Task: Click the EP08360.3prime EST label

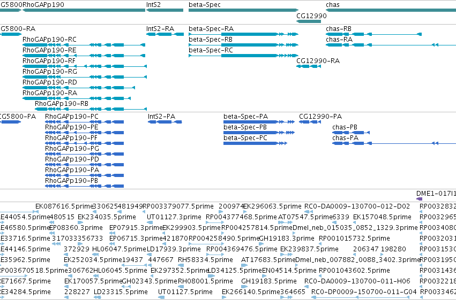Action: click(x=76, y=228)
